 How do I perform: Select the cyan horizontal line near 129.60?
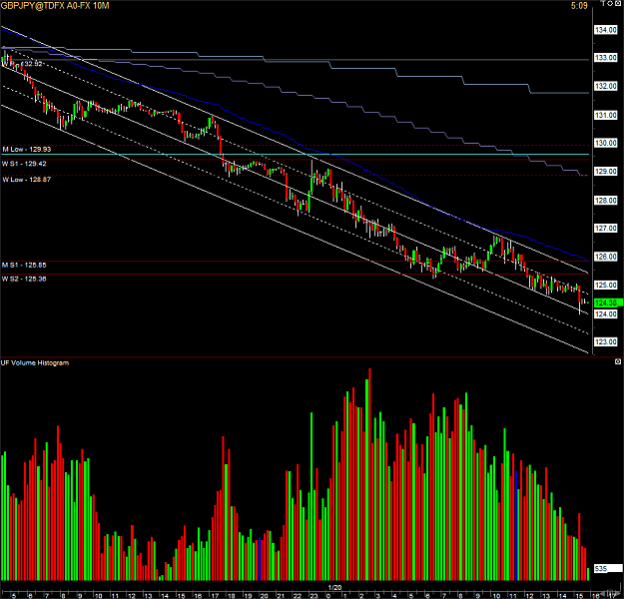(295, 154)
